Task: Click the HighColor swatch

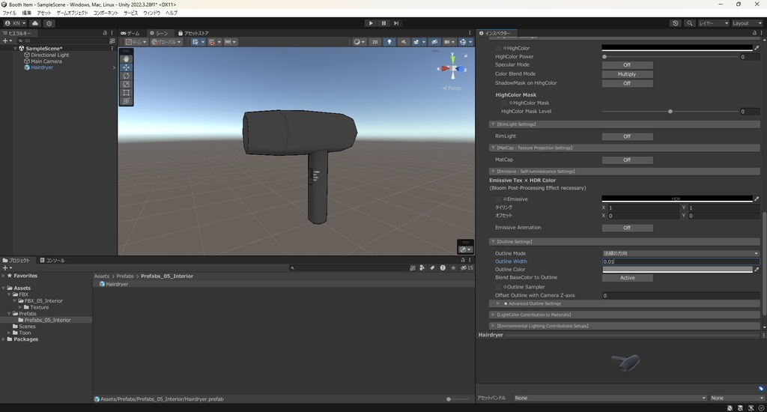Action: (677, 48)
